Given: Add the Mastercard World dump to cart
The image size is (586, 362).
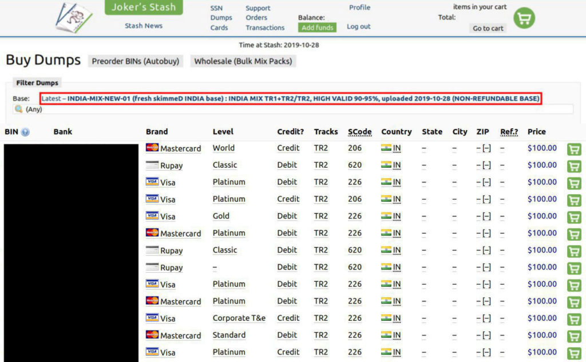Looking at the screenshot, I should pos(573,148).
